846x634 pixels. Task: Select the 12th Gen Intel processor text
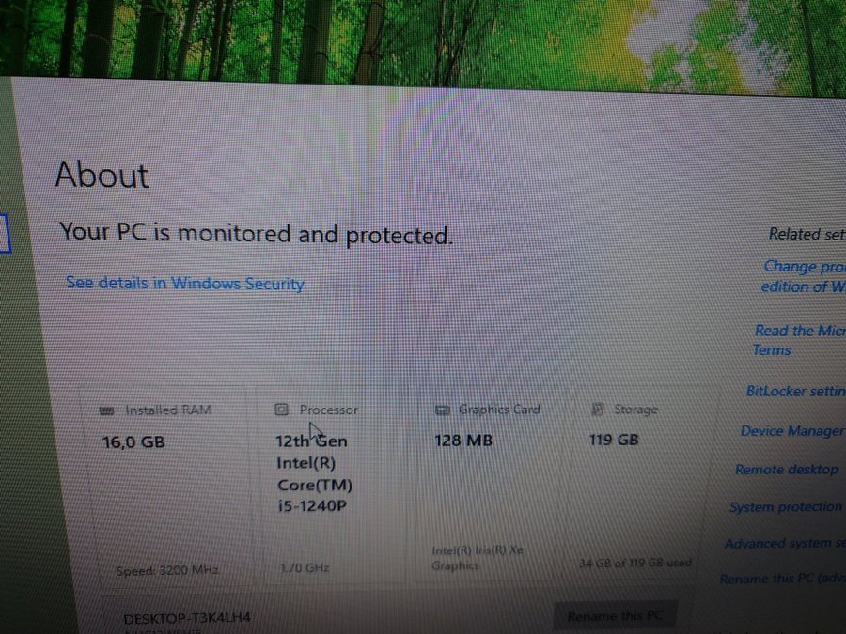tap(313, 473)
